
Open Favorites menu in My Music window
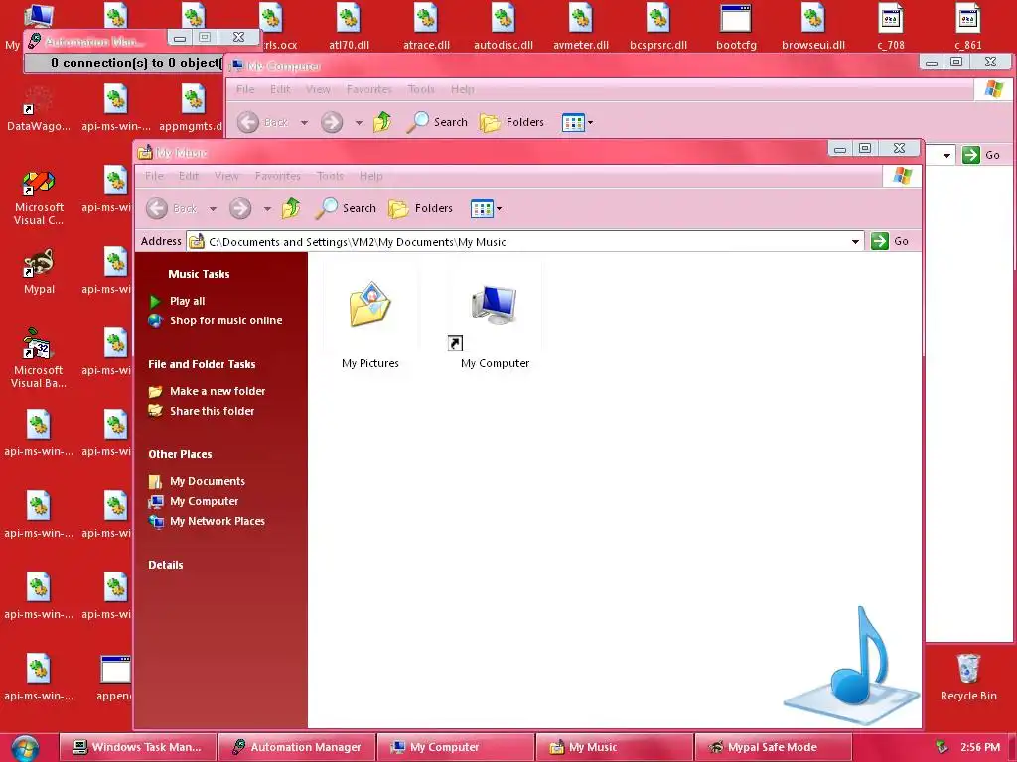point(278,176)
